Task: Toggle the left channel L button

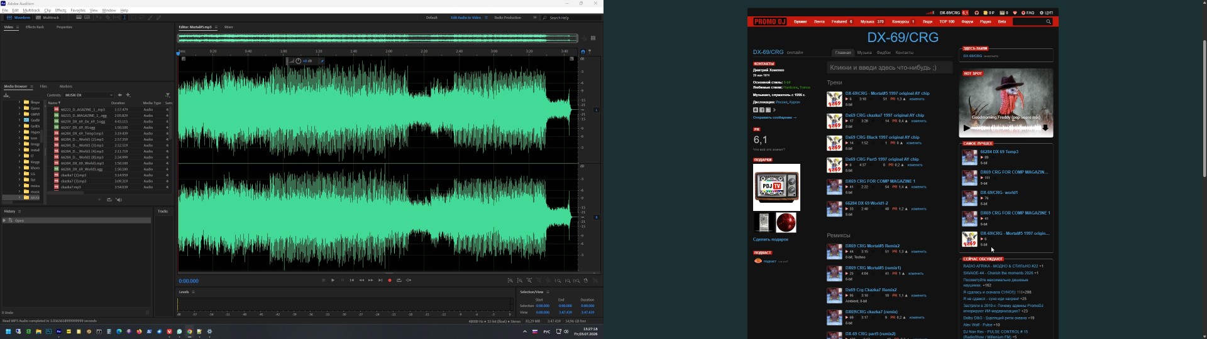Action: pos(597,110)
